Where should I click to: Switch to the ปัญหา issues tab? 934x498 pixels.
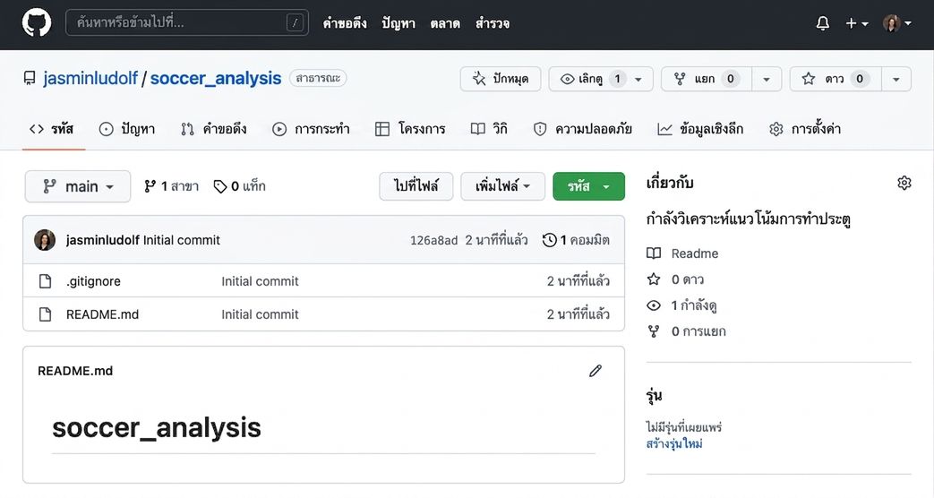127,129
